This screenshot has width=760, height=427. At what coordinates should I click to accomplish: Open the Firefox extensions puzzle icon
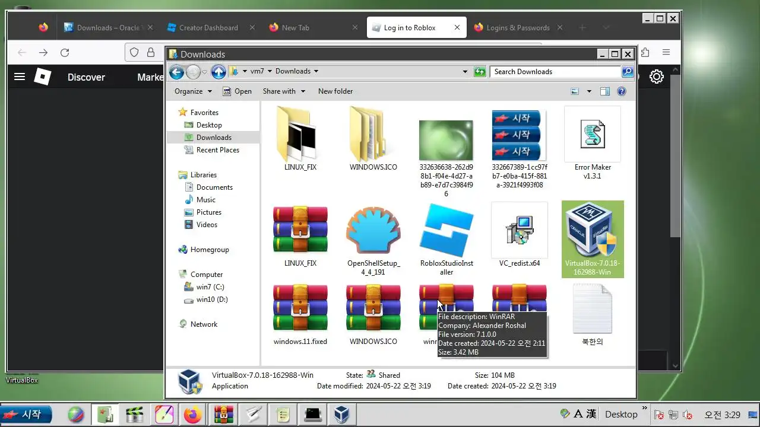tap(645, 53)
